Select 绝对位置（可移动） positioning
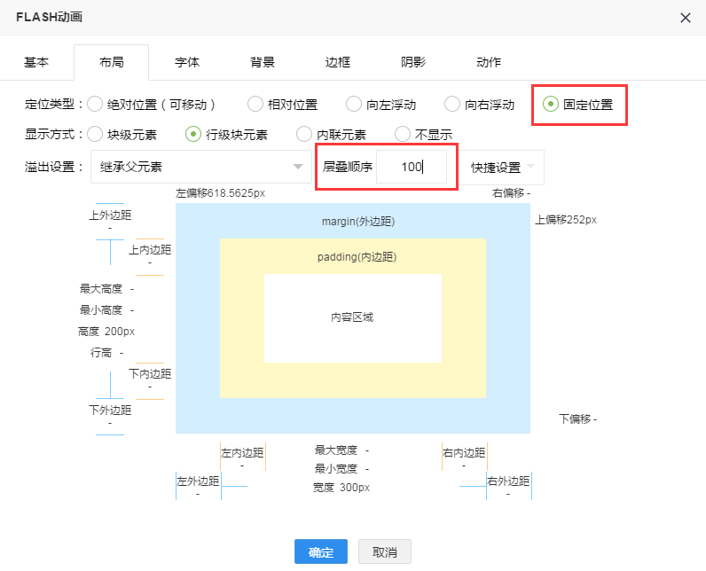 (x=95, y=105)
